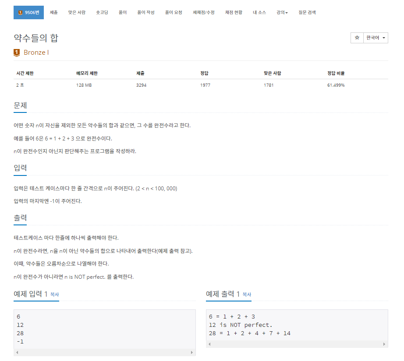Click the 예제 출력 1 heading
The image size is (404, 361).
coord(223,294)
